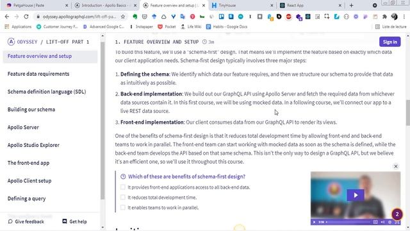Open the Schema definition language (SDL) lesson
This screenshot has height=231, width=410.
click(x=47, y=92)
